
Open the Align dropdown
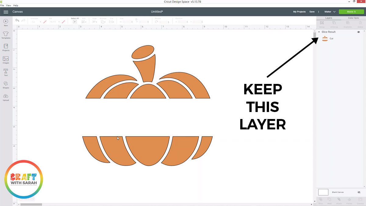(95, 22)
